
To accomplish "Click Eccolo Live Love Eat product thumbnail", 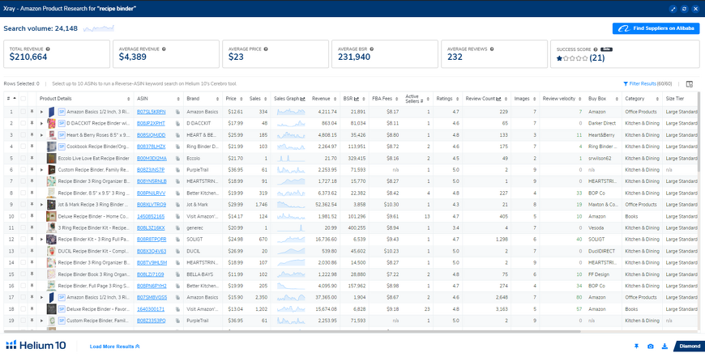I will pos(51,158).
